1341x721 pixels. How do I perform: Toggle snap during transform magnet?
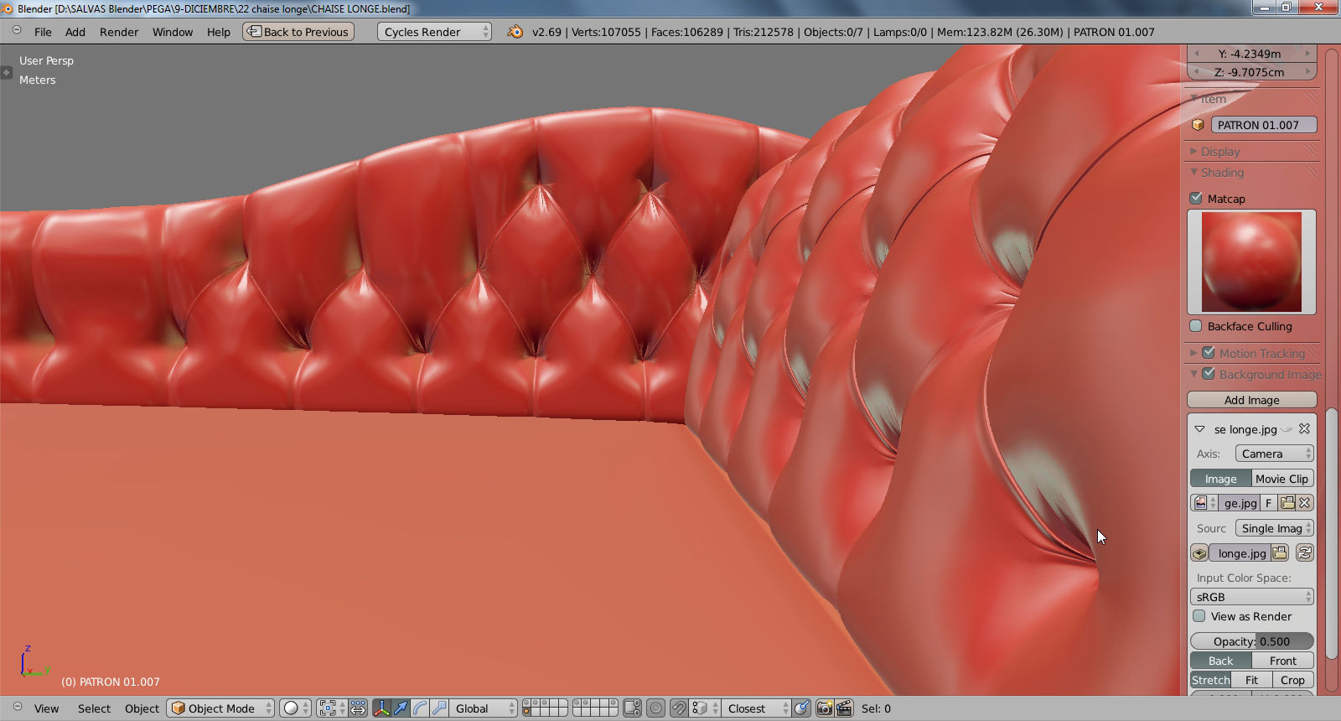[x=679, y=708]
